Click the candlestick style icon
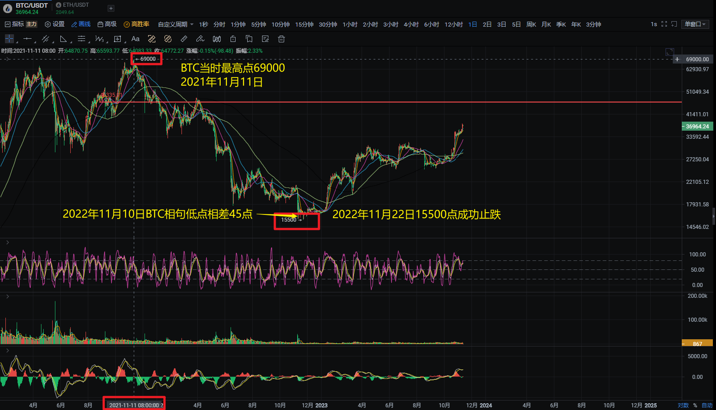The height and width of the screenshot is (410, 716). [x=217, y=39]
